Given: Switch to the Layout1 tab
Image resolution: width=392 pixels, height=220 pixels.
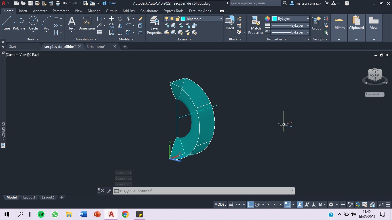Looking at the screenshot, I should click(x=29, y=197).
